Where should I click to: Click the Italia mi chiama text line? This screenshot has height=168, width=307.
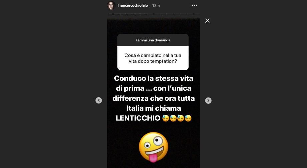coord(153,108)
